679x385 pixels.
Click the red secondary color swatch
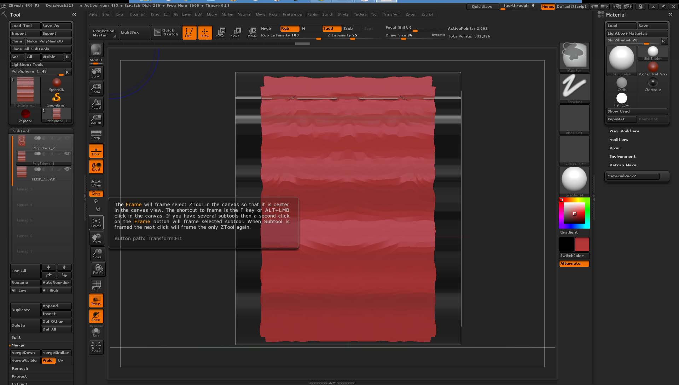click(582, 245)
